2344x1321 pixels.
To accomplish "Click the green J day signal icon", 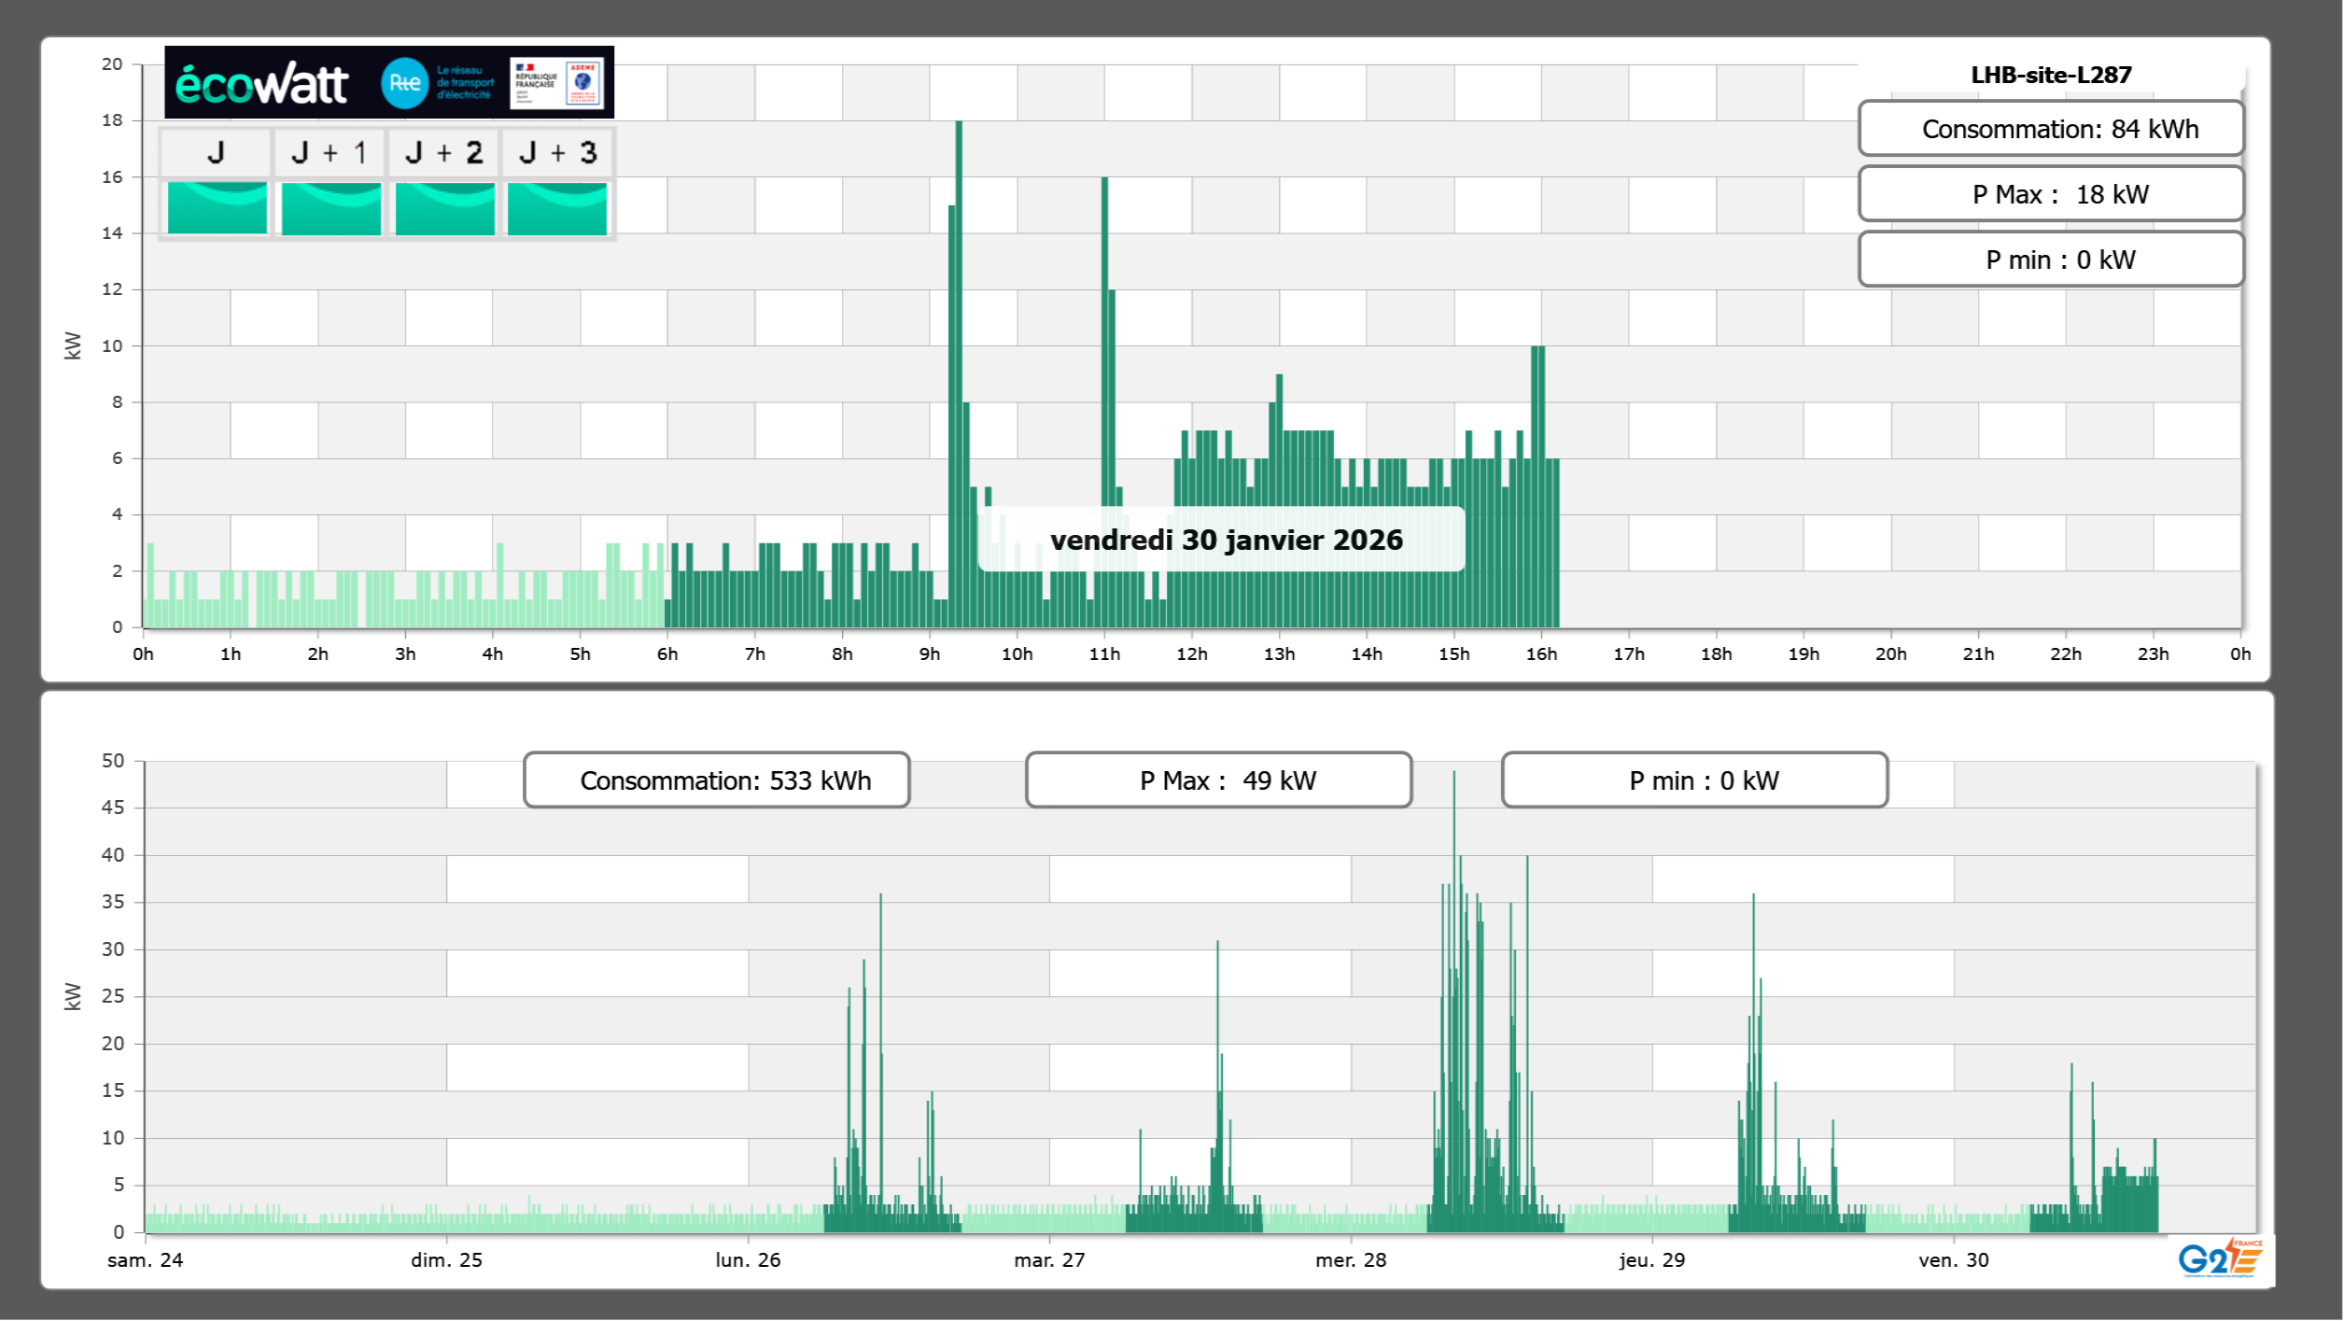I will tap(217, 207).
